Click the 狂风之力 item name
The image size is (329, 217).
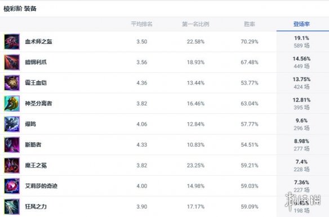point(36,206)
